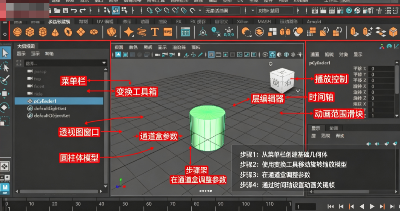Click the 平移 X value field
The width and height of the screenshot is (400, 211).
point(382,69)
